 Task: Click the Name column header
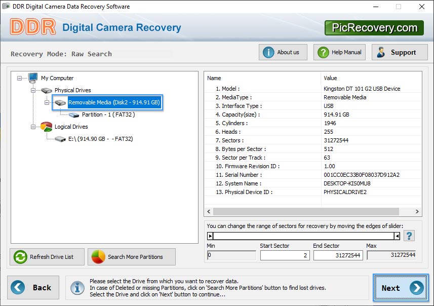(x=214, y=78)
